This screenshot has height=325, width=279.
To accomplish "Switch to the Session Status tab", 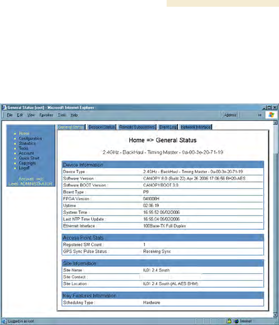I will pos(101,127).
